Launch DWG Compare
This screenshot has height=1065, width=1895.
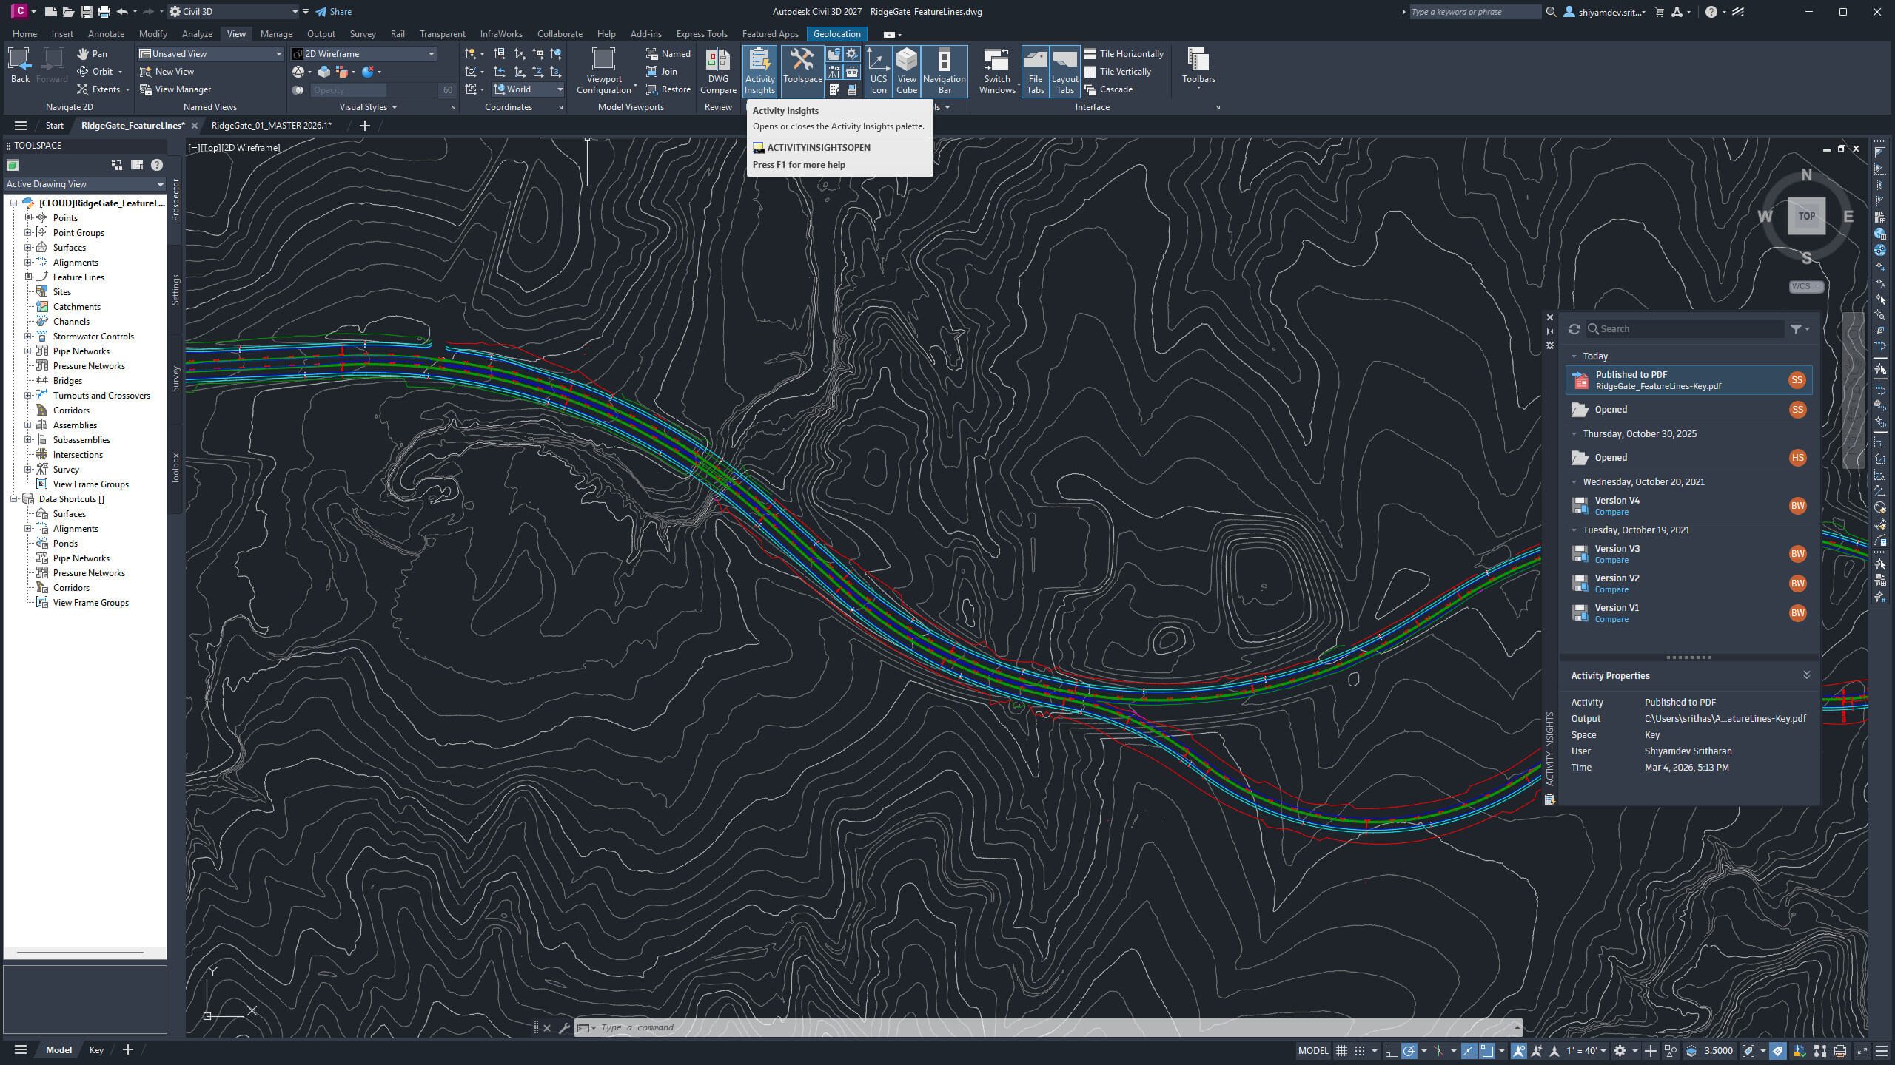[x=718, y=71]
